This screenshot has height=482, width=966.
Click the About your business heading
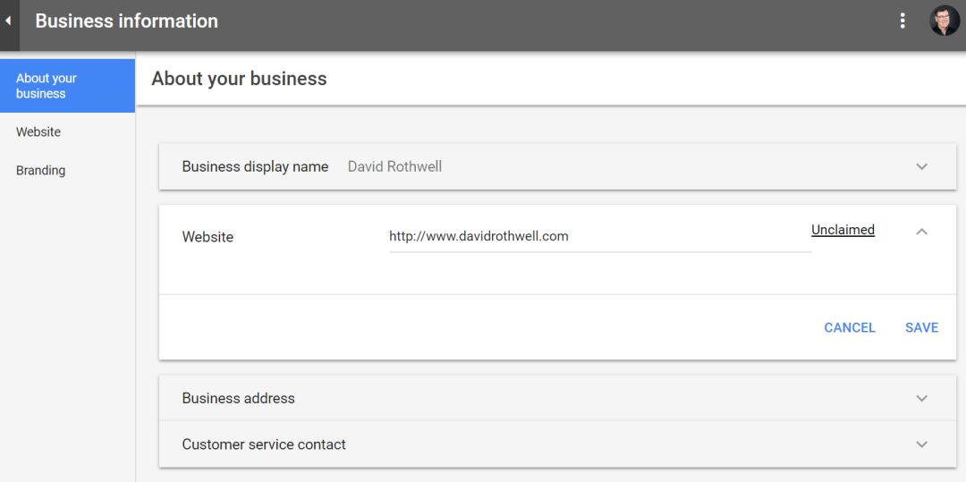point(239,79)
